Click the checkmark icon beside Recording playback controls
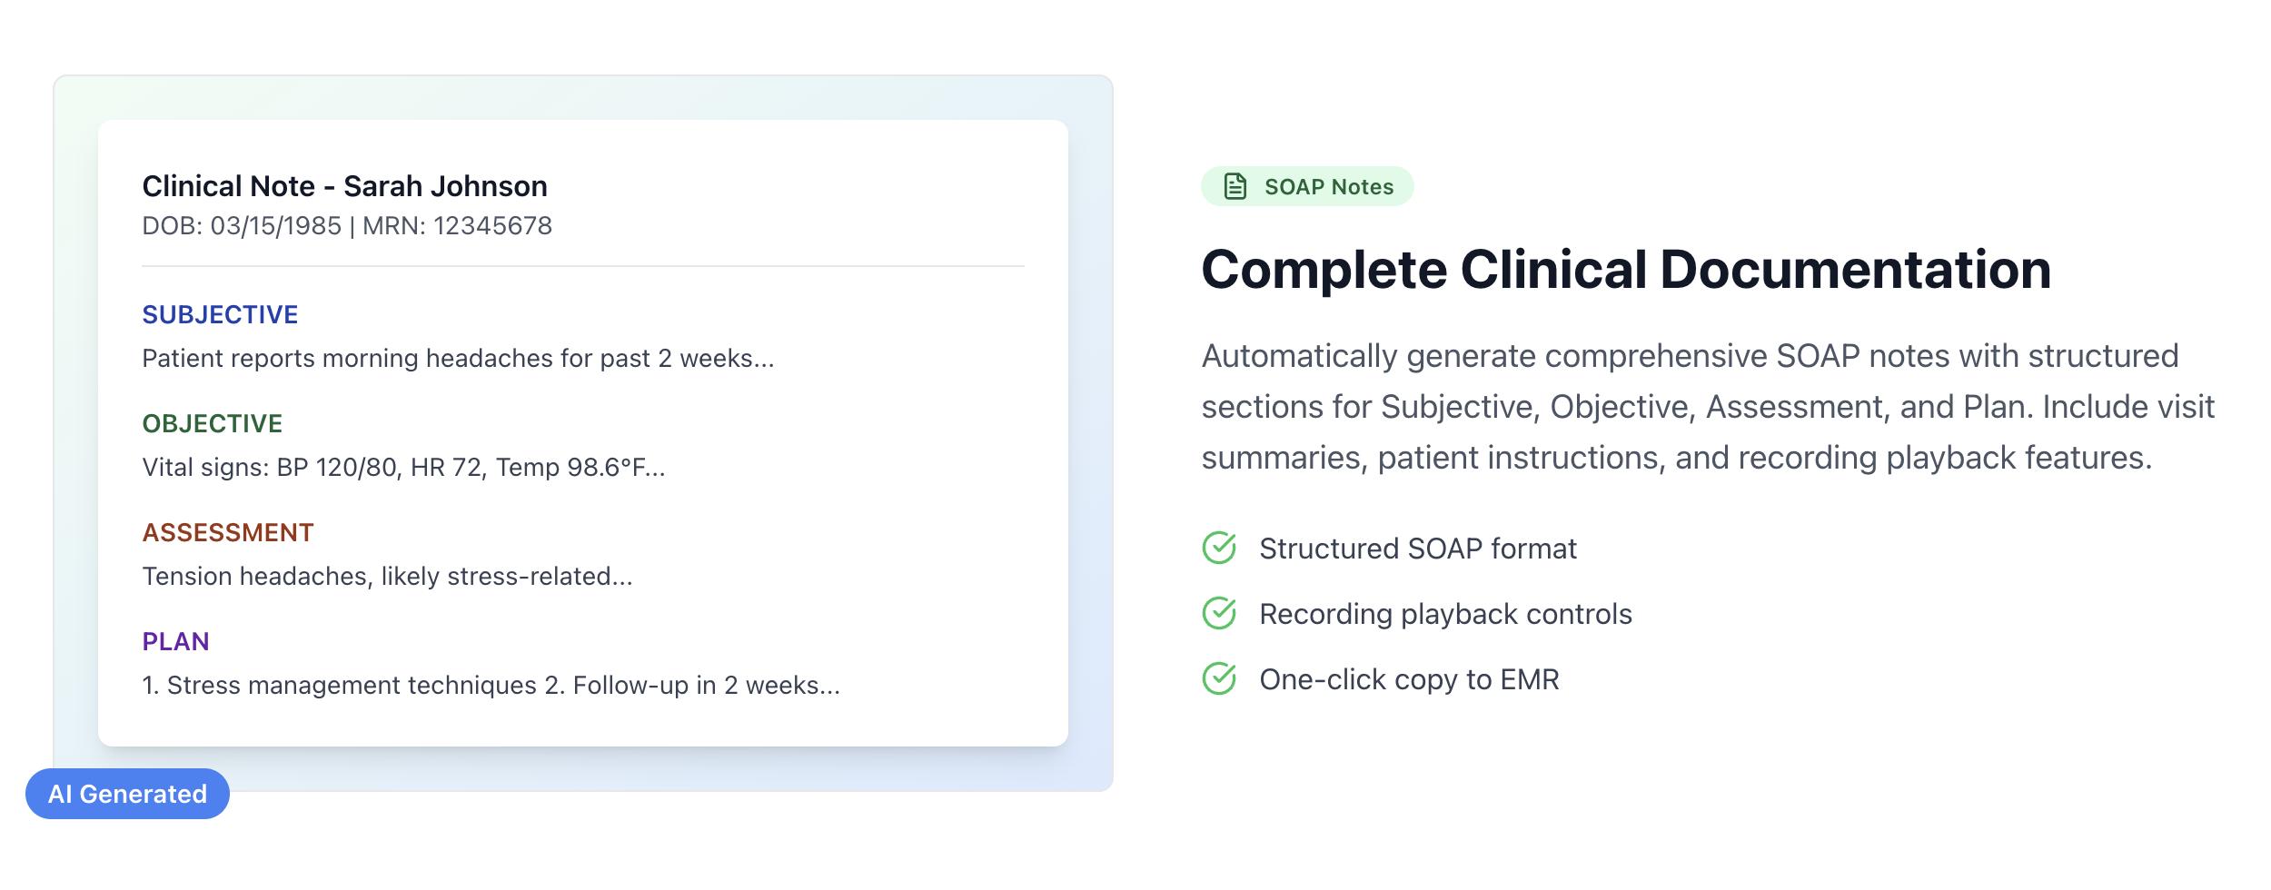Viewport: 2271px width, 890px height. pos(1219,613)
